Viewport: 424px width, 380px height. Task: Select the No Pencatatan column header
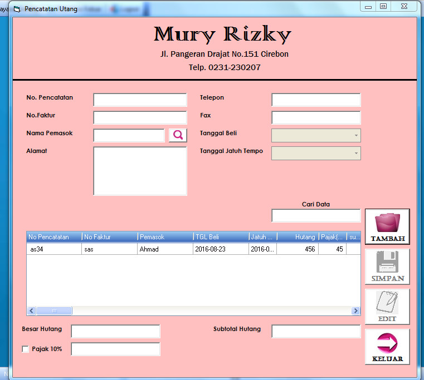click(x=54, y=237)
